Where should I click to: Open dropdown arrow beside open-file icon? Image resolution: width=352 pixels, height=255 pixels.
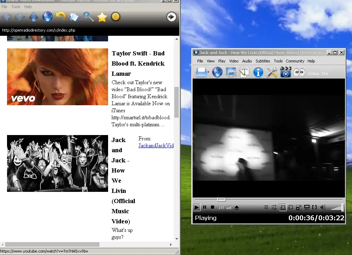point(208,72)
